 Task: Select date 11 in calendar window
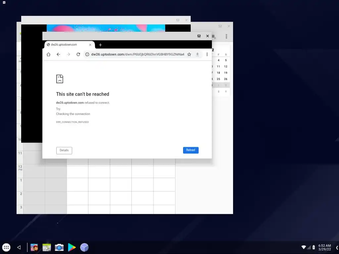pos(218,66)
